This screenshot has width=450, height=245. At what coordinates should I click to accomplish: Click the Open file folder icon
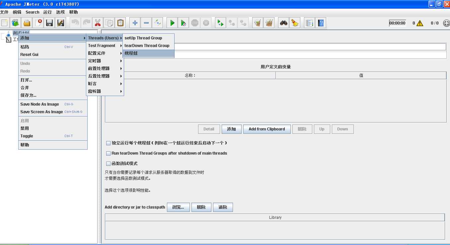click(x=27, y=23)
